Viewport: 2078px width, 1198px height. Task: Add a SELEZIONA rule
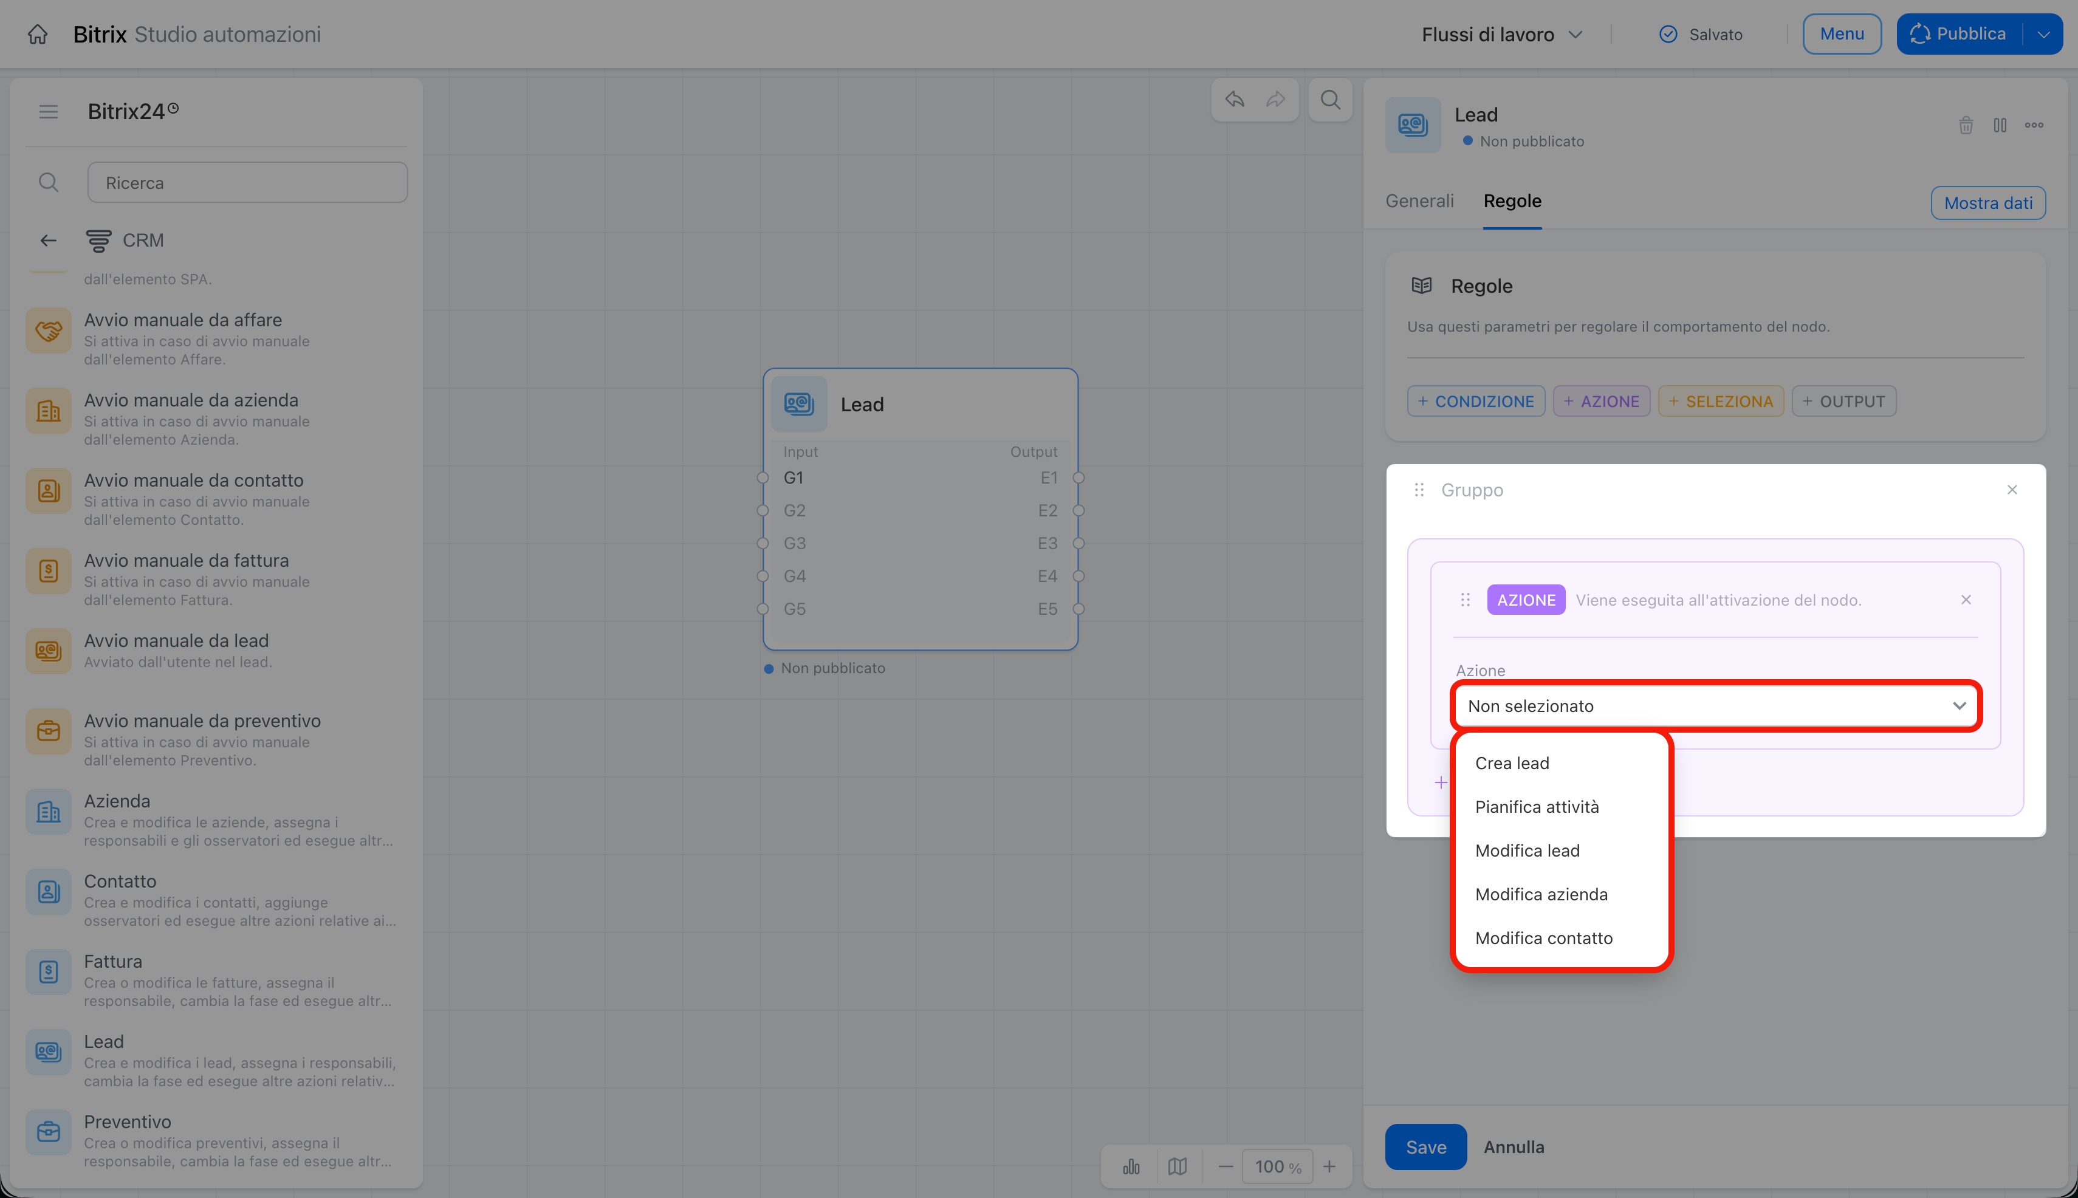1721,402
